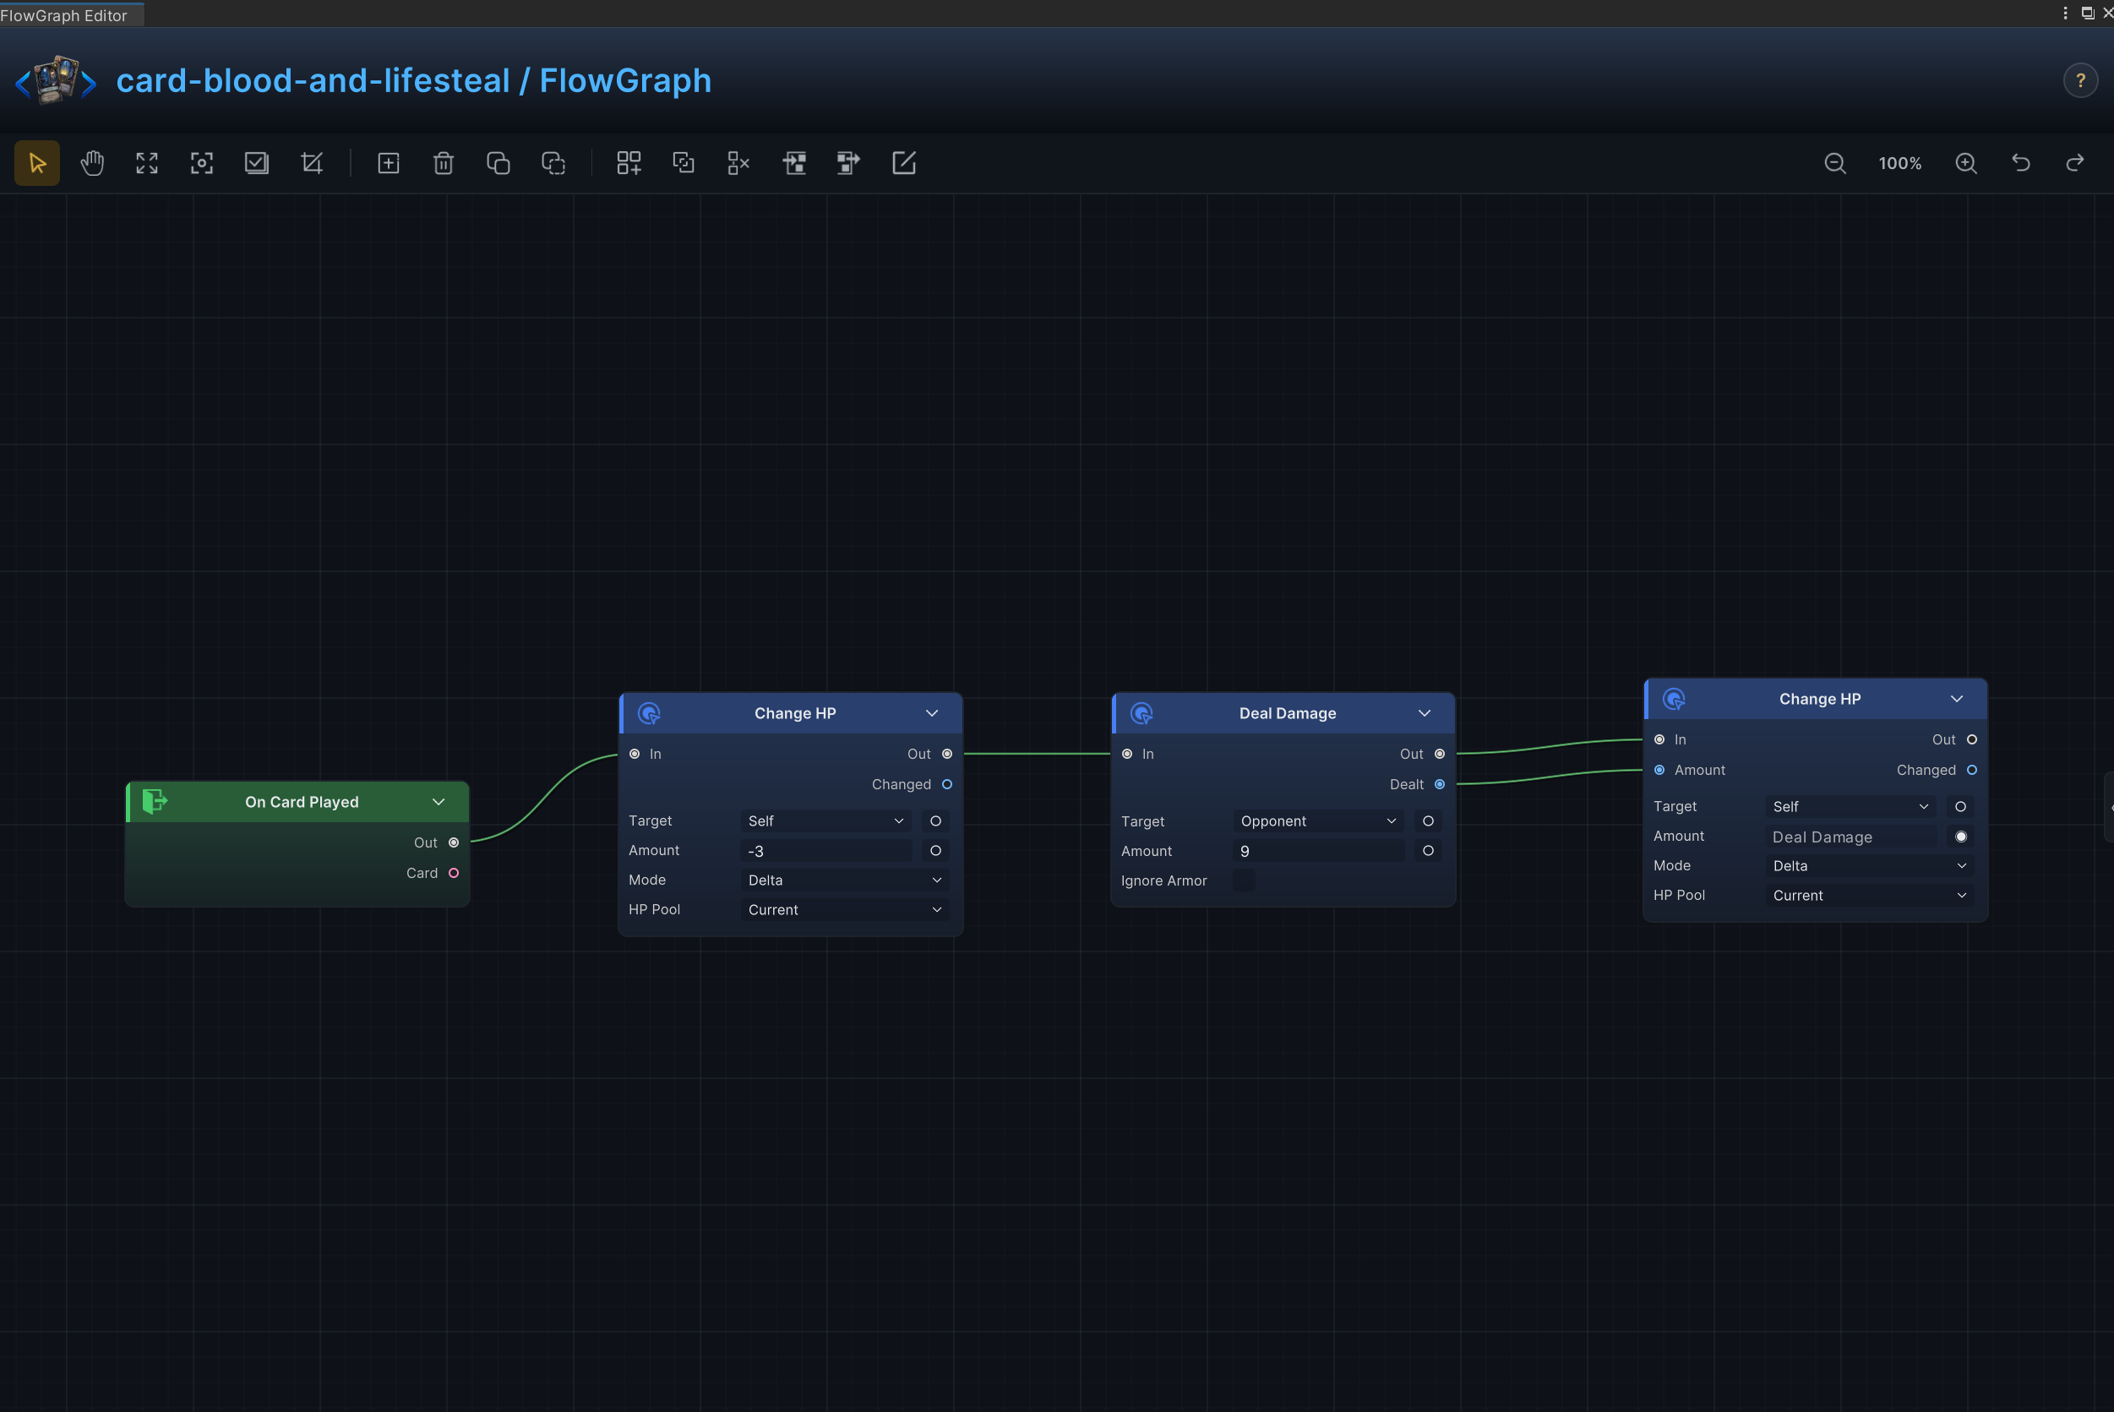2114x1412 pixels.
Task: Click the zoom out magnifier
Action: click(x=1835, y=163)
